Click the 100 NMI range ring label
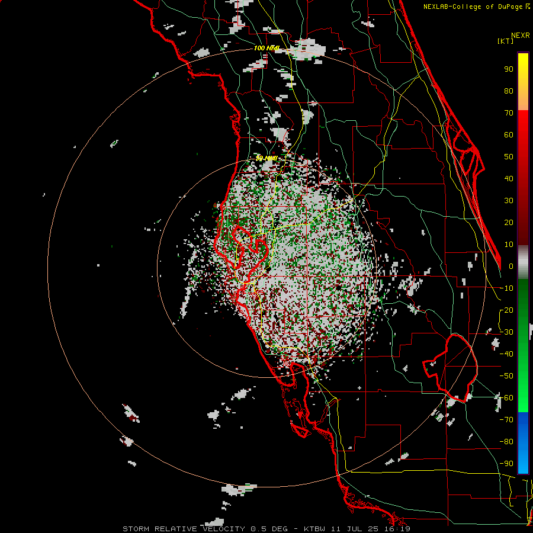 tap(266, 49)
